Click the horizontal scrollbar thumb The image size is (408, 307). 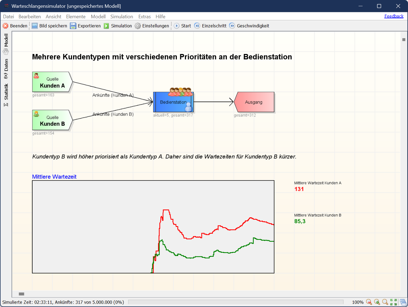point(21,294)
